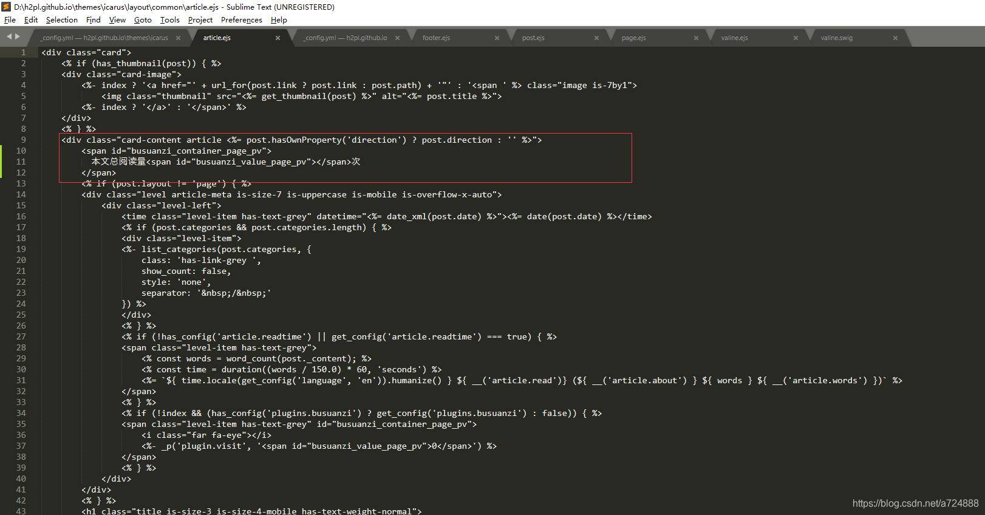
Task: Click the previous tab left arrow
Action: coord(9,36)
